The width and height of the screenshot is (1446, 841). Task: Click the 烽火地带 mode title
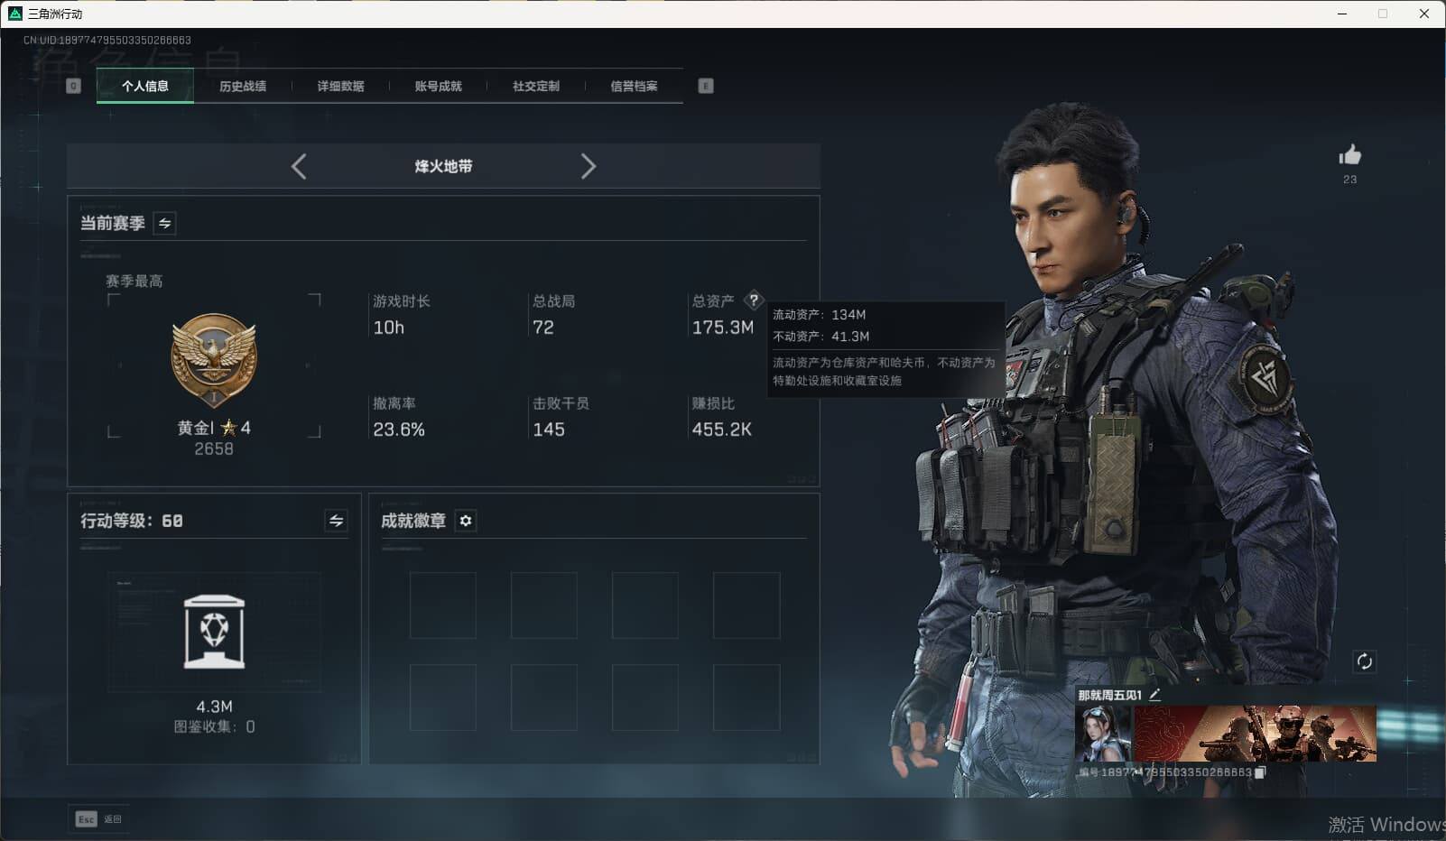(443, 166)
